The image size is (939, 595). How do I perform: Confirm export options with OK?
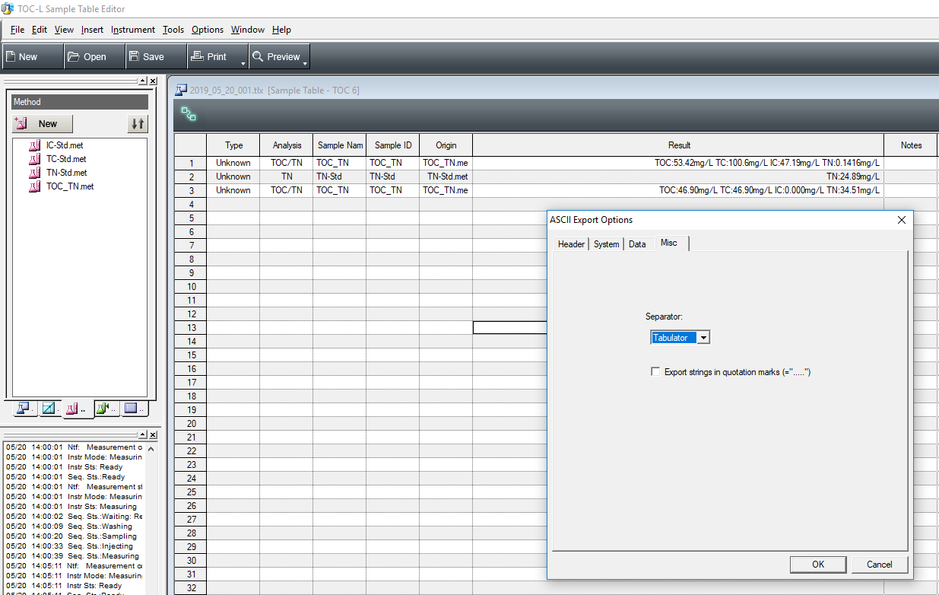(x=817, y=565)
